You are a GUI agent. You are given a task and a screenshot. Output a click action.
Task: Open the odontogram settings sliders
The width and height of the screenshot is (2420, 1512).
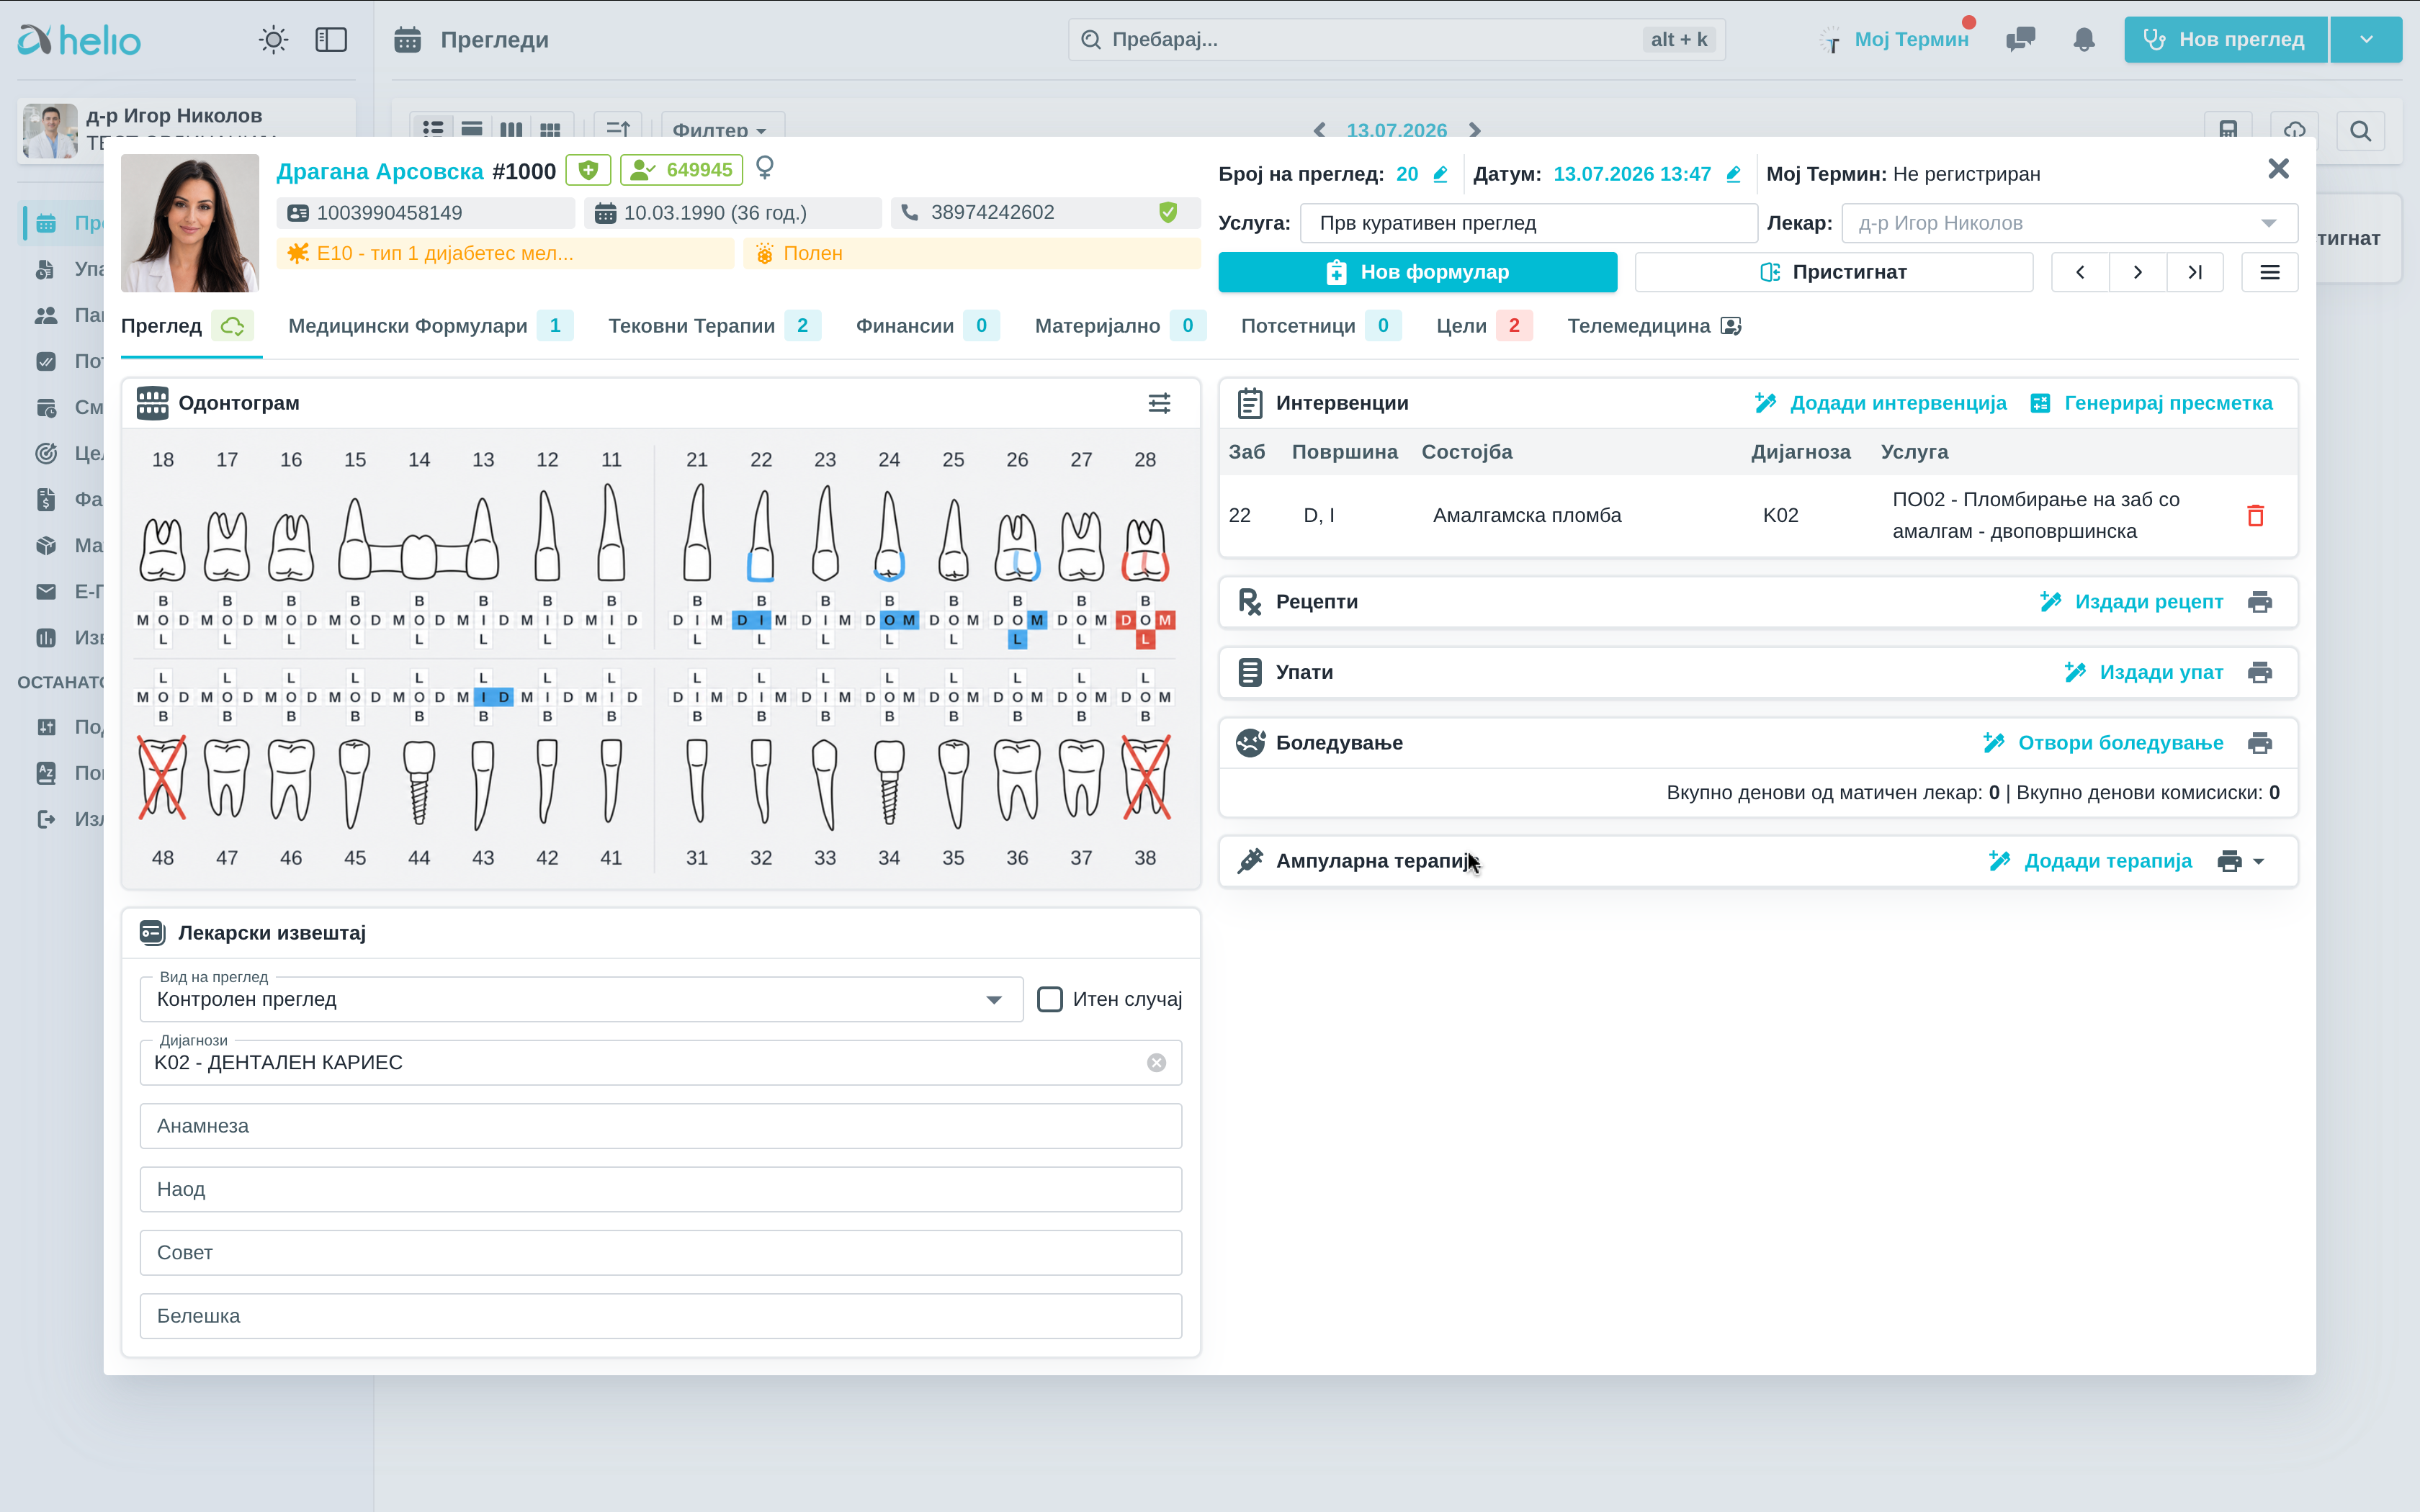1159,403
